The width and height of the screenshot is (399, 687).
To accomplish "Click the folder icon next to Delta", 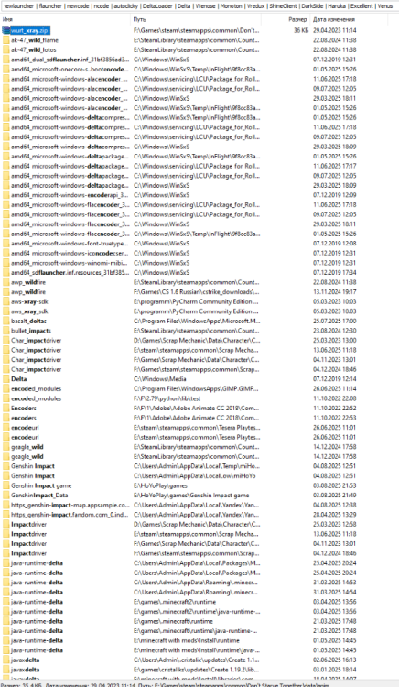I will coord(6,379).
